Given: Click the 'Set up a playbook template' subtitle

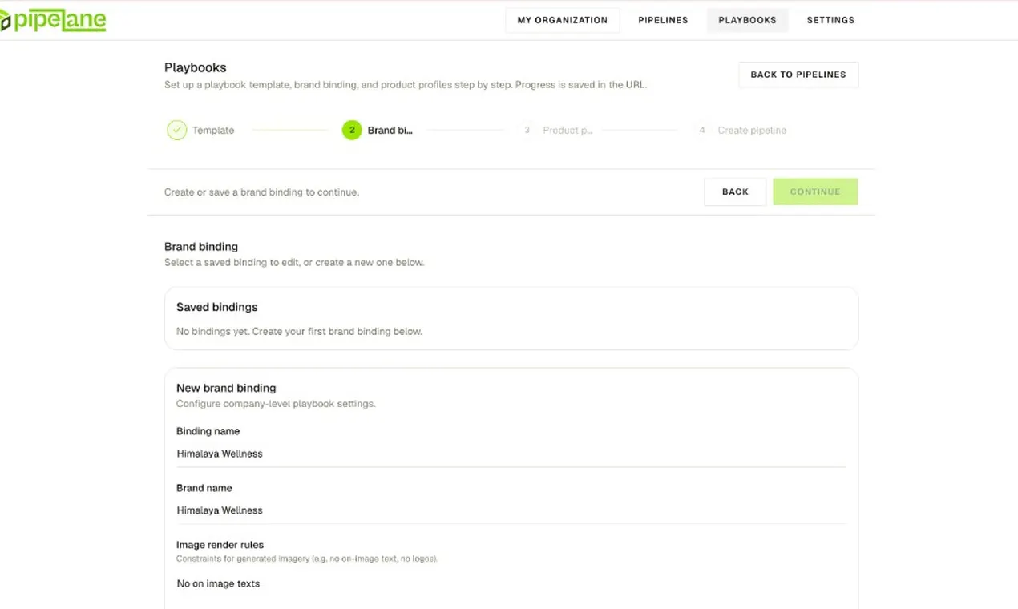Looking at the screenshot, I should click(x=406, y=85).
